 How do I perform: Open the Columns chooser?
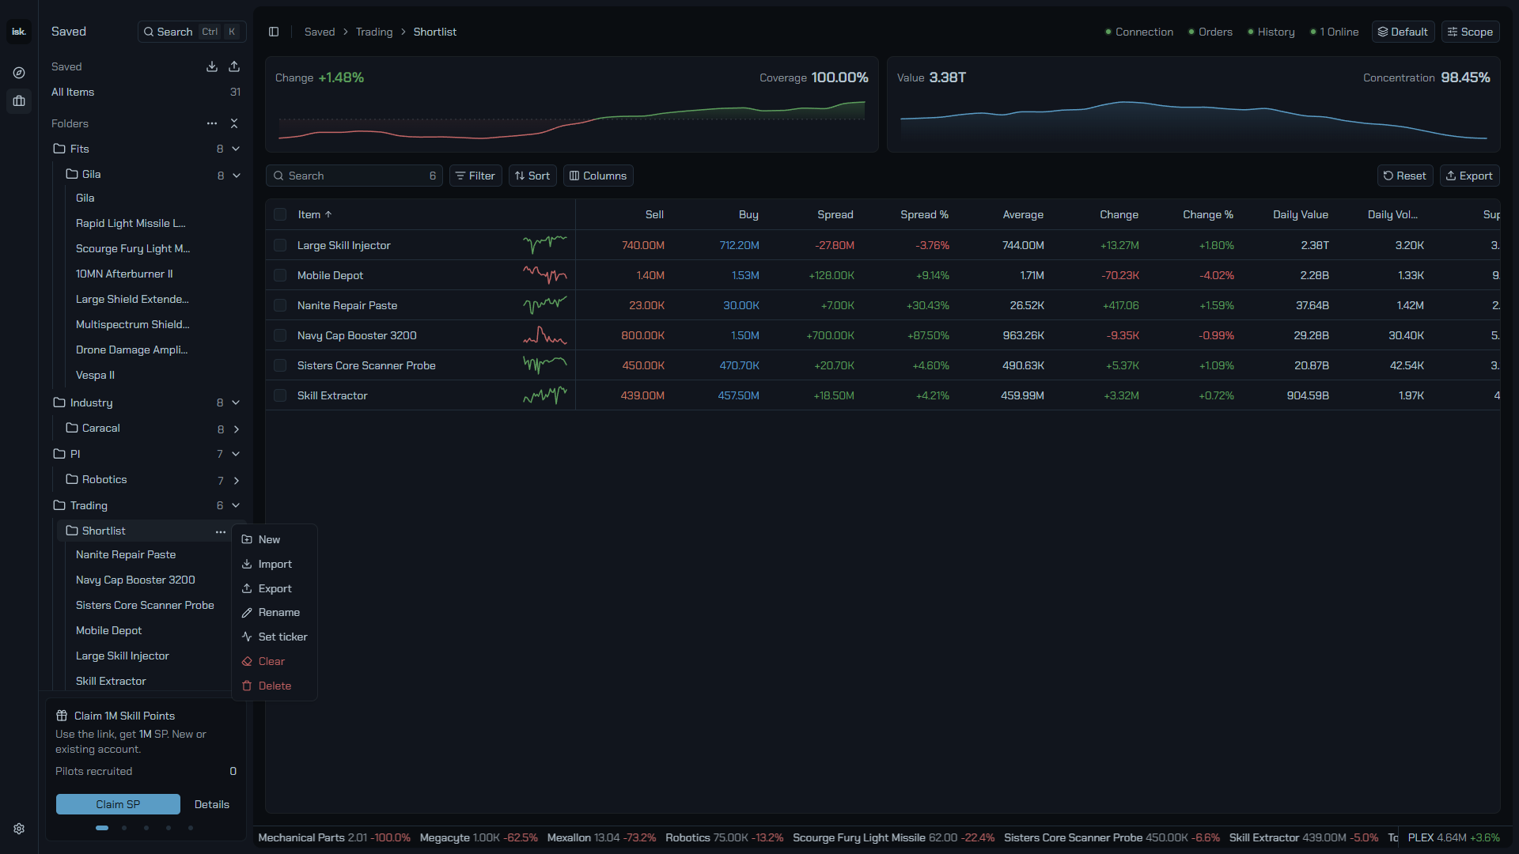[x=598, y=176]
